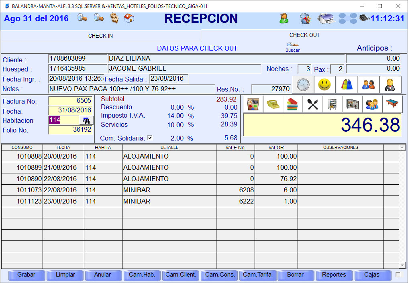Click the clock icon button
This screenshot has width=408, height=283.
(304, 85)
